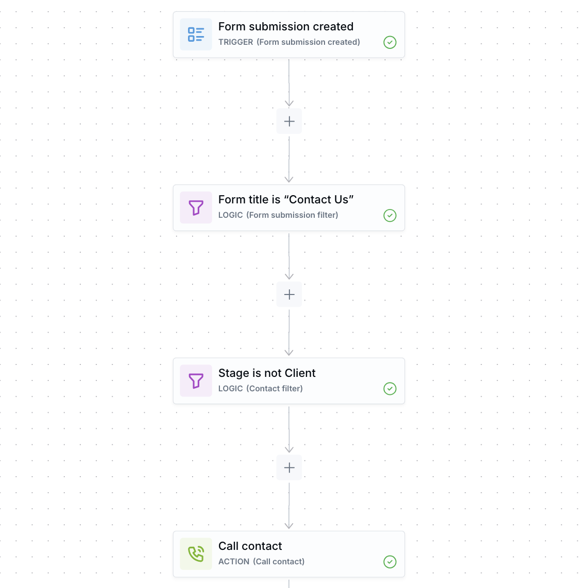
Task: Open the Form title is Contact Us node
Action: (289, 207)
